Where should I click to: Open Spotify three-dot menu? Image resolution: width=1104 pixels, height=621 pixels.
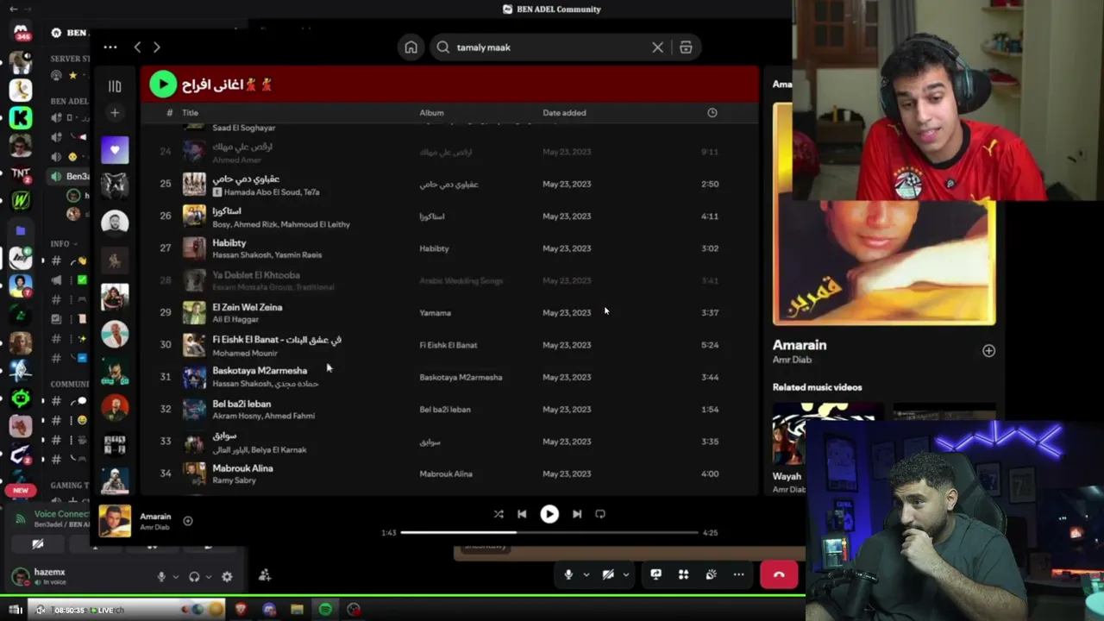click(x=110, y=47)
